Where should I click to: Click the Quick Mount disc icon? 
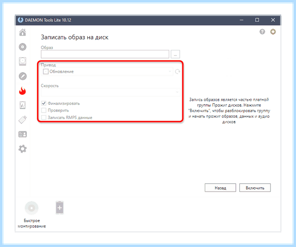[32, 208]
